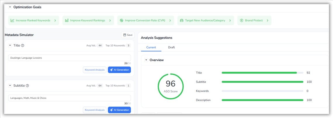
Task: Click the Brand Protect registered icon
Action: click(242, 20)
